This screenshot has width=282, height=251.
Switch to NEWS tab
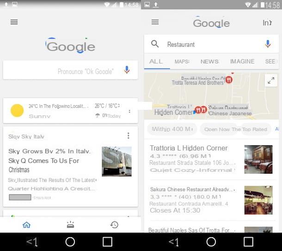point(210,62)
